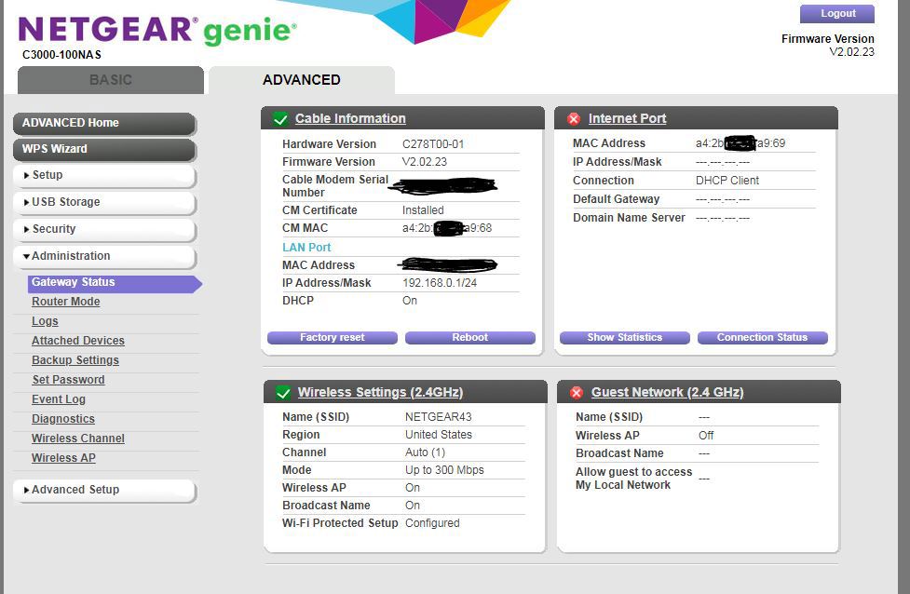Select the ADVANCED tab
The width and height of the screenshot is (910, 594).
click(x=301, y=80)
